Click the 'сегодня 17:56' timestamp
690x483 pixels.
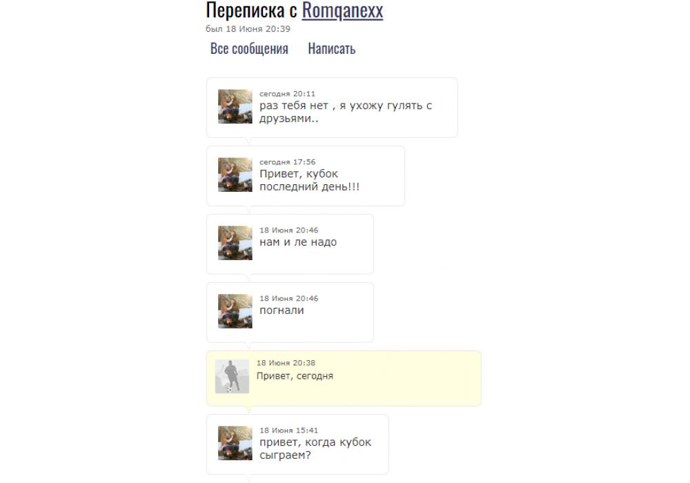tap(287, 162)
